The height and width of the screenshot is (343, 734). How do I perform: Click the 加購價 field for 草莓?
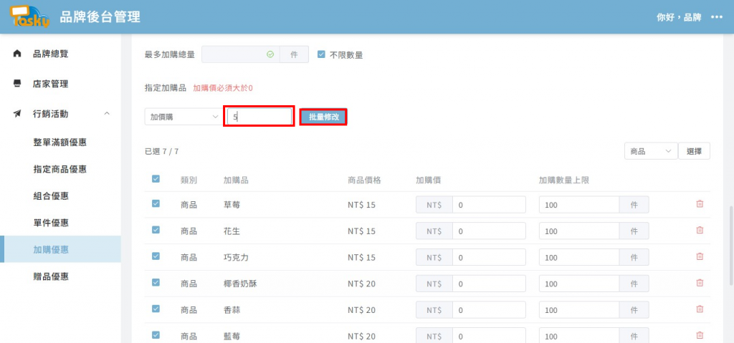coord(489,205)
